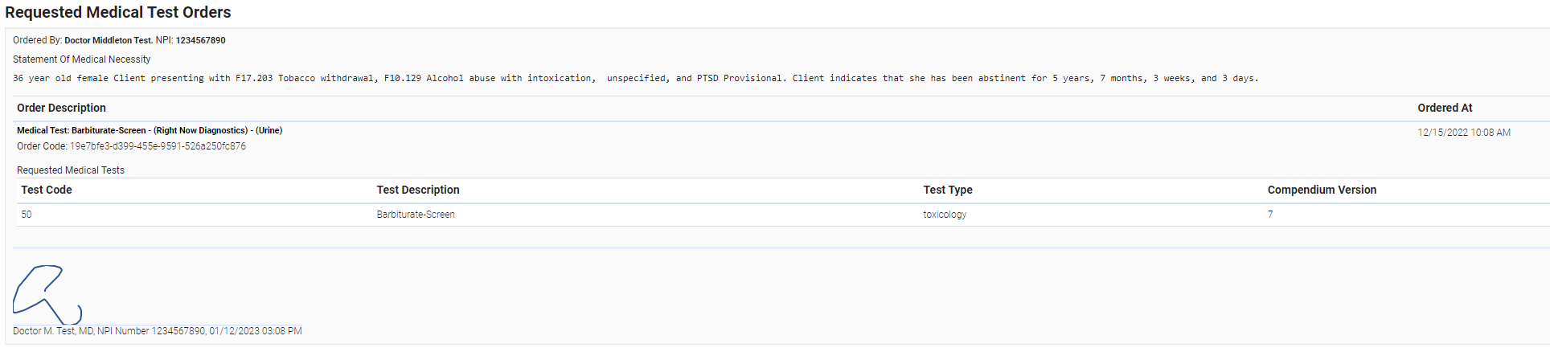Click the Statement Of Medical Necessity label
1550x348 pixels.
pos(82,59)
